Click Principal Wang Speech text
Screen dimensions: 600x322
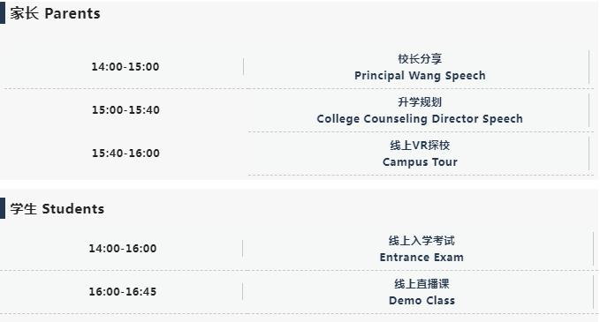(420, 76)
